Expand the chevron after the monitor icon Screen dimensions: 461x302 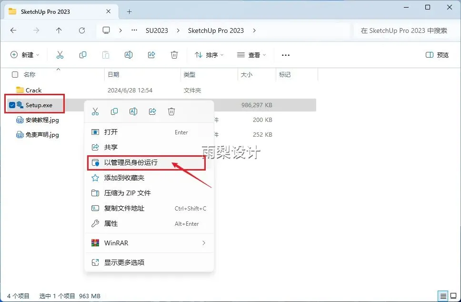[120, 30]
